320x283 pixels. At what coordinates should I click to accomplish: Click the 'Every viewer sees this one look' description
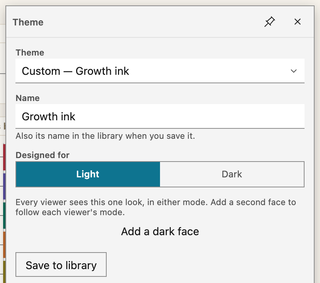tap(156, 207)
